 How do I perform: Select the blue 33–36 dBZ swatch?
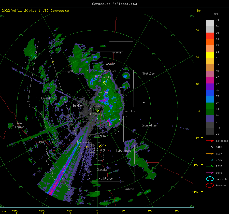pyautogui.click(x=210, y=93)
